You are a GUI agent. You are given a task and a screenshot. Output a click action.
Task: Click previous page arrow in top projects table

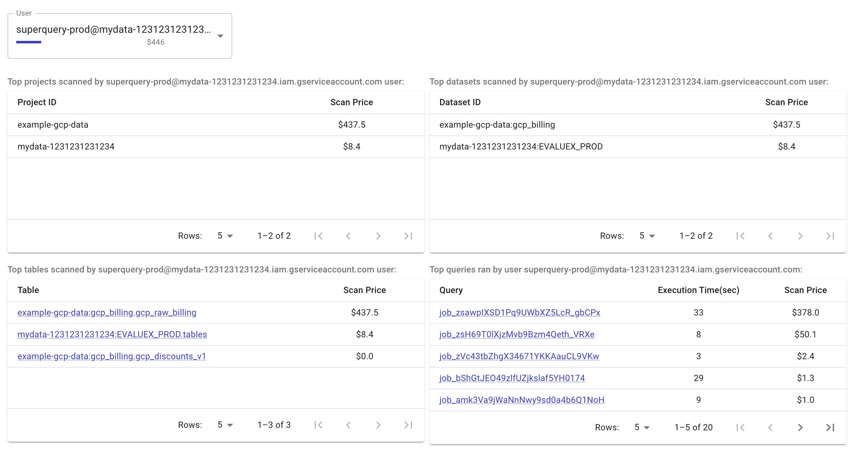click(348, 236)
